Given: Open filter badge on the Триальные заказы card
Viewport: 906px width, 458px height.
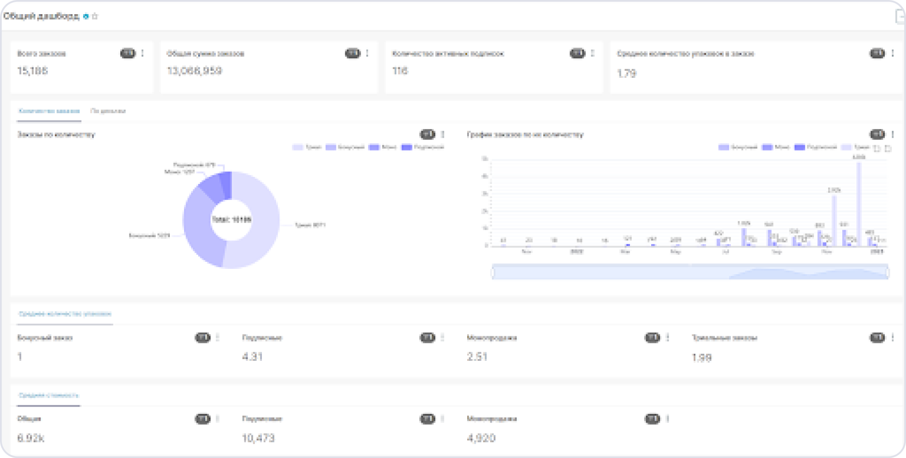Looking at the screenshot, I should pos(877,337).
